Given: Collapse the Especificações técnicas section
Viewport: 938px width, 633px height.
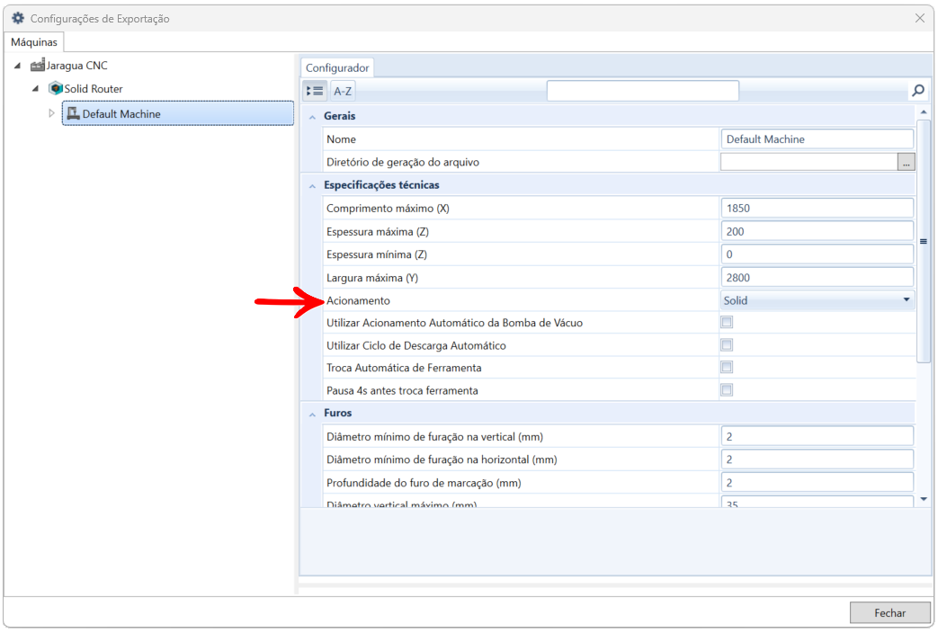Looking at the screenshot, I should (x=312, y=186).
